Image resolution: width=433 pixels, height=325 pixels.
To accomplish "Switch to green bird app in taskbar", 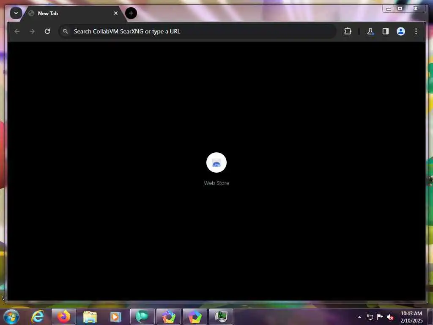I will tap(143, 317).
